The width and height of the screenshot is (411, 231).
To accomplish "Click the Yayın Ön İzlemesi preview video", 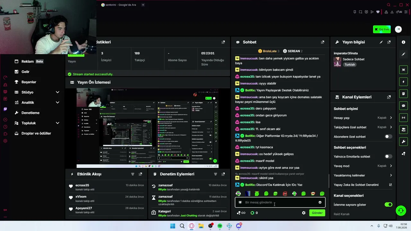I will tap(147, 128).
